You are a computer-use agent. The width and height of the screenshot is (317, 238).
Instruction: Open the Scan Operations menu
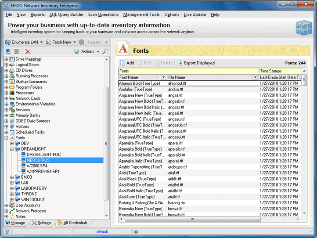point(103,14)
